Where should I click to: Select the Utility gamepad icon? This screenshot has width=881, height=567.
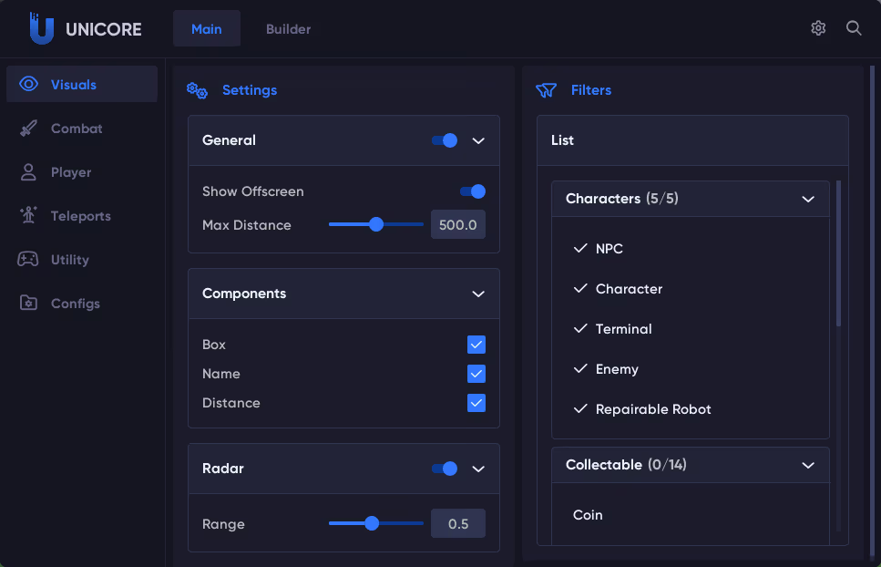click(28, 260)
